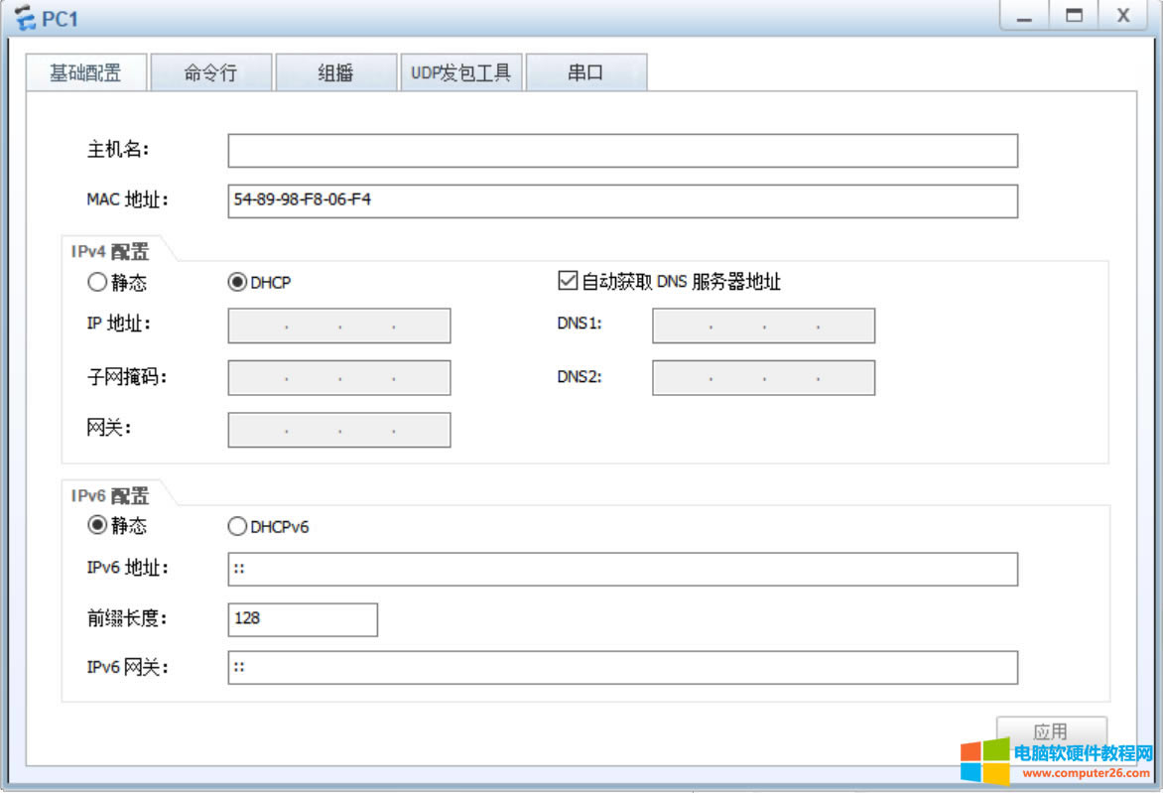Open the 组播 tab
This screenshot has width=1163, height=793.
pos(336,72)
